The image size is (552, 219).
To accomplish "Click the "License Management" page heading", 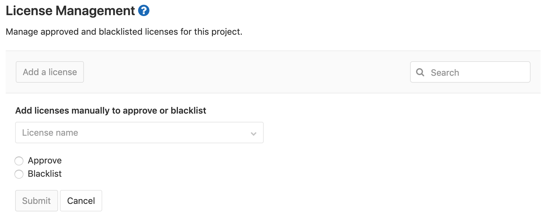I will pyautogui.click(x=70, y=11).
